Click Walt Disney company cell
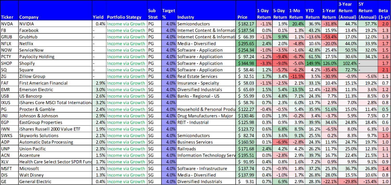The image size is (391, 185). pyautogui.click(x=55, y=175)
